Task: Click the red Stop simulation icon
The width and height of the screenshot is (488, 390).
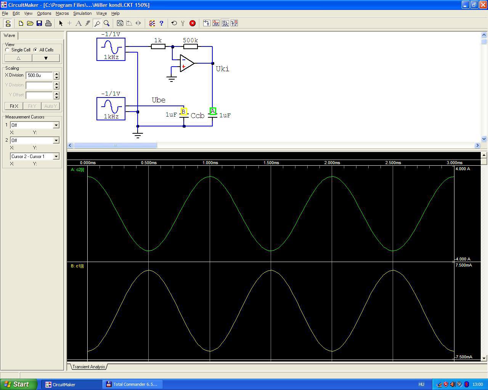Action: [x=193, y=23]
